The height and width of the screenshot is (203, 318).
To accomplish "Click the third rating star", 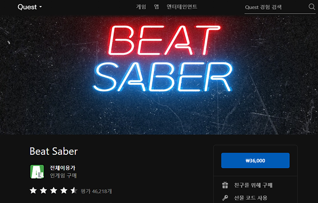I will coord(54,191).
